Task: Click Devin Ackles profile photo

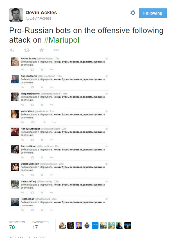Action: 16,15
